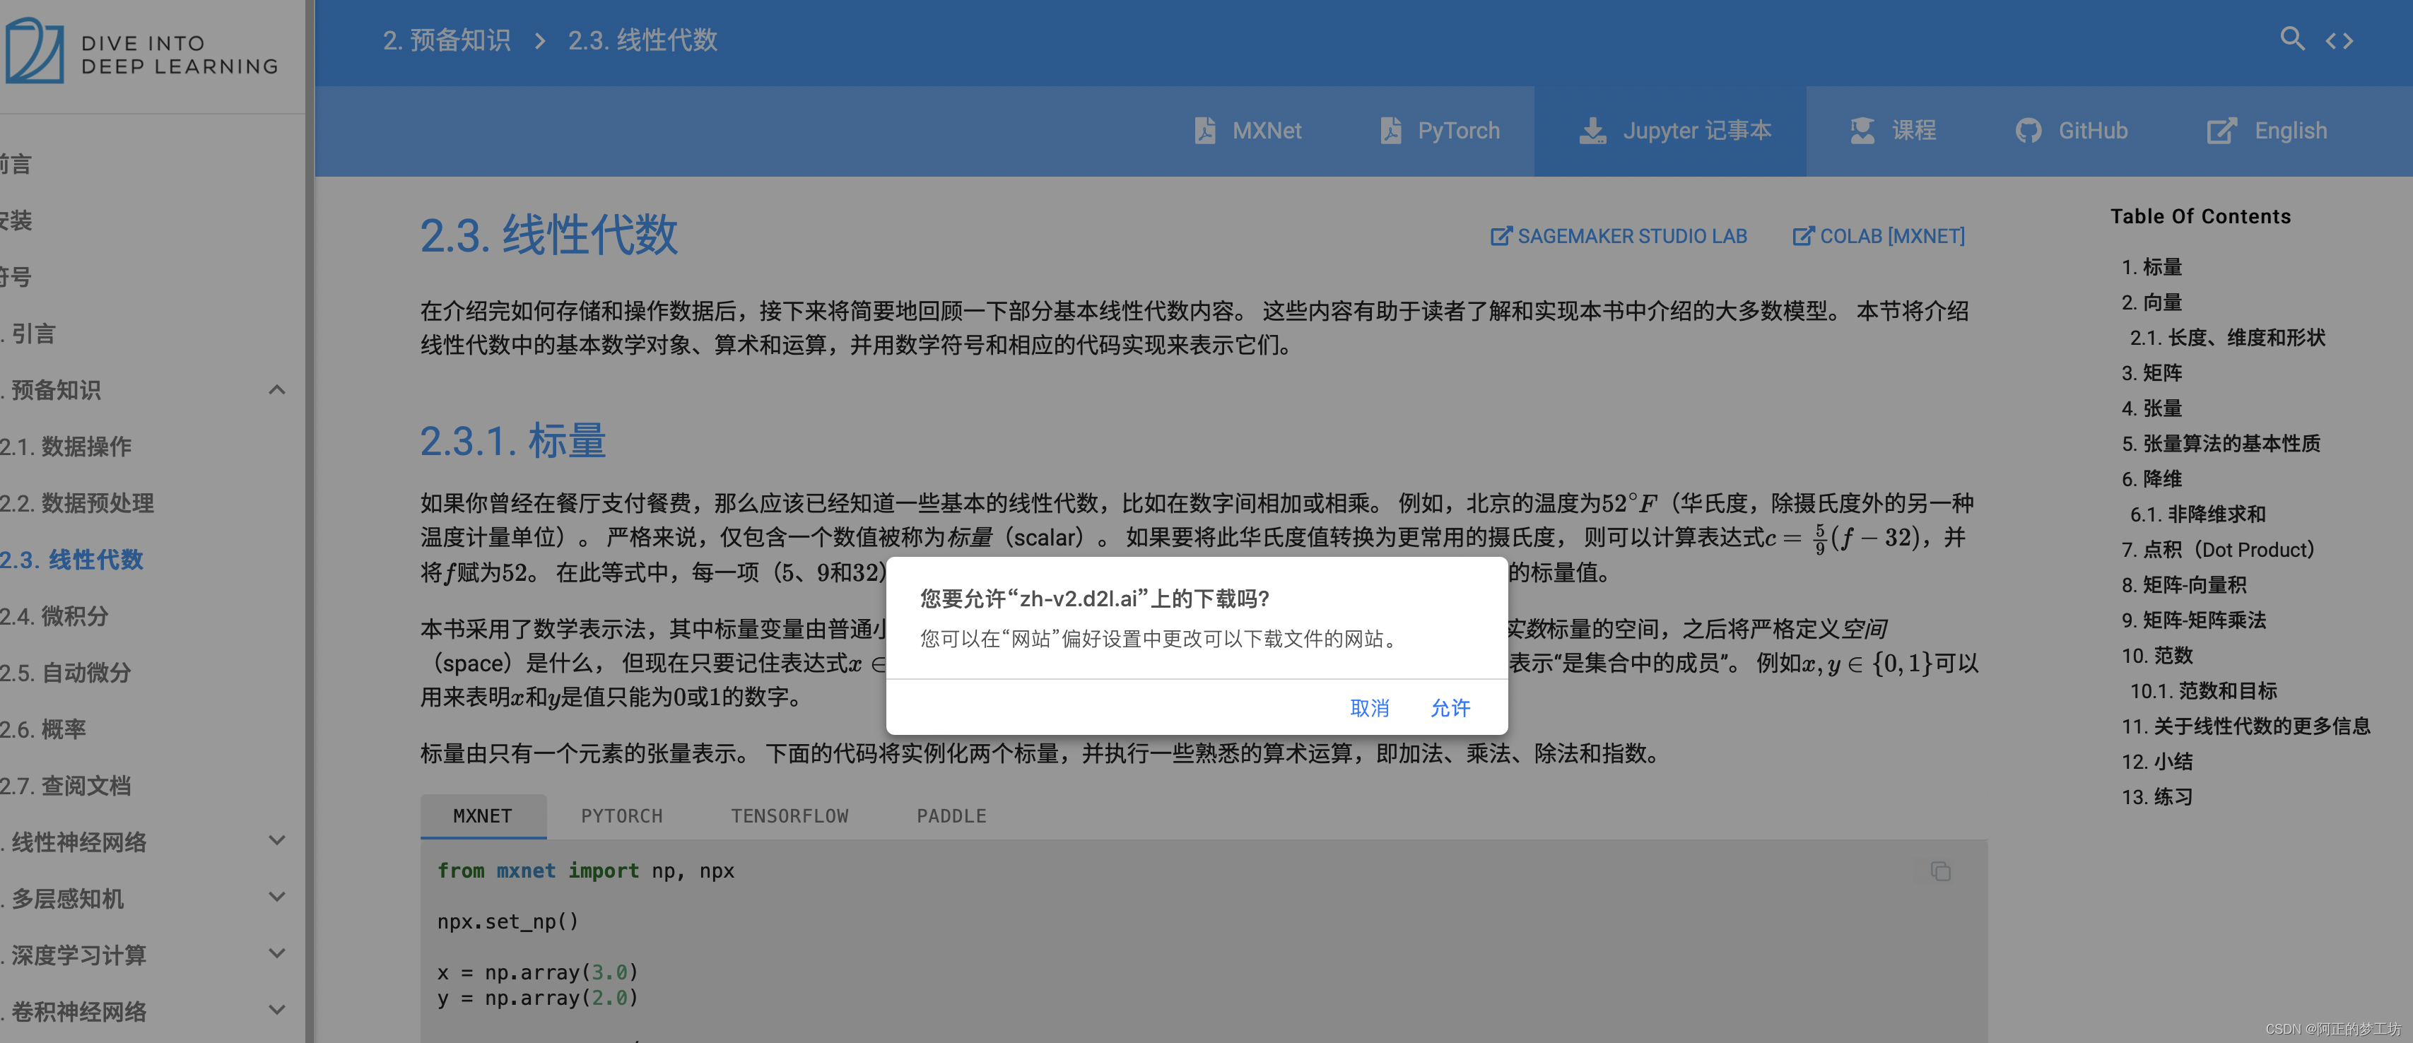The image size is (2413, 1043).
Task: Expand the 深度学习计算 sidebar section
Action: pyautogui.click(x=276, y=953)
